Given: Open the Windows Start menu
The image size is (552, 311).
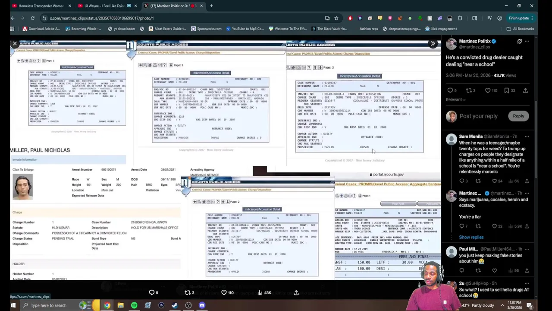Looking at the screenshot, I should click(x=13, y=305).
